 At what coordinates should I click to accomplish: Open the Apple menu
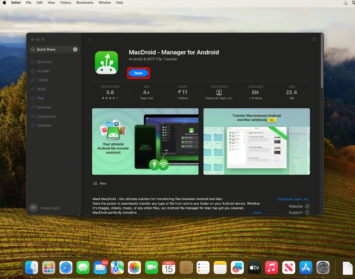(4, 3)
